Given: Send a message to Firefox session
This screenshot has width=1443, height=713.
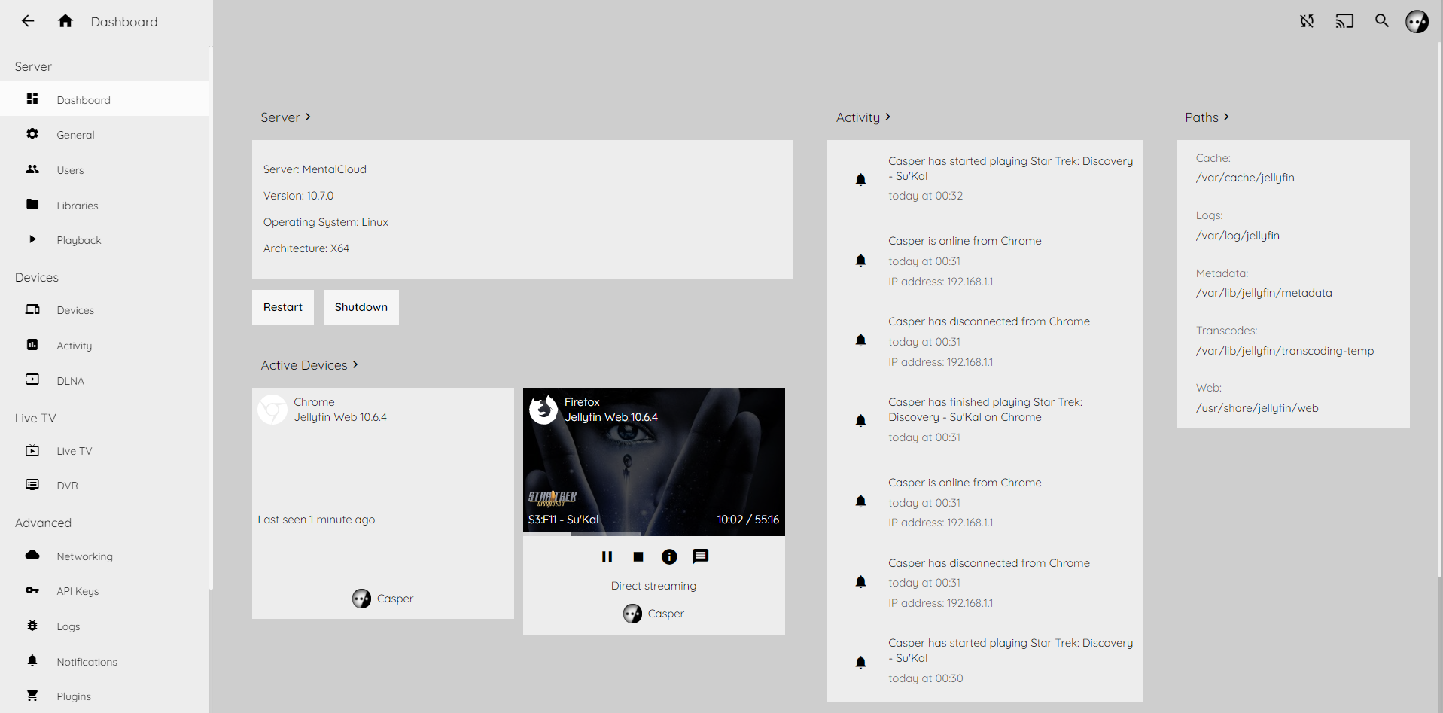Looking at the screenshot, I should (x=701, y=556).
